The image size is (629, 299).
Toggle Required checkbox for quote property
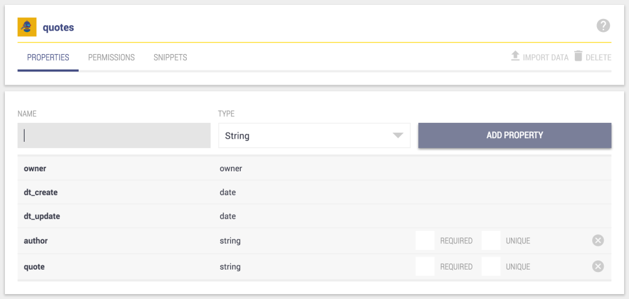tap(425, 266)
